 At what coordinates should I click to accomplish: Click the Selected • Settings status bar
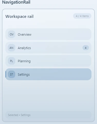pos(48,115)
